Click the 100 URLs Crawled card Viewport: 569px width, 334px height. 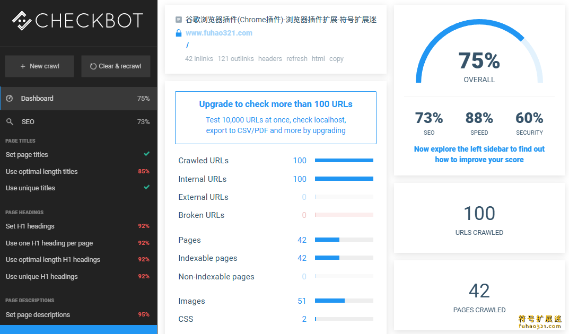(x=479, y=218)
